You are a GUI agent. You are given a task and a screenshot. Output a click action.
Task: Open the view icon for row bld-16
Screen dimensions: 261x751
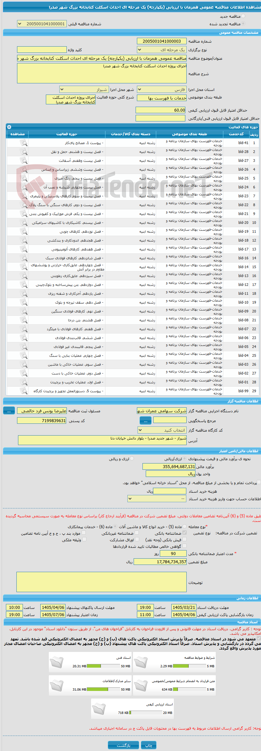click(x=23, y=258)
